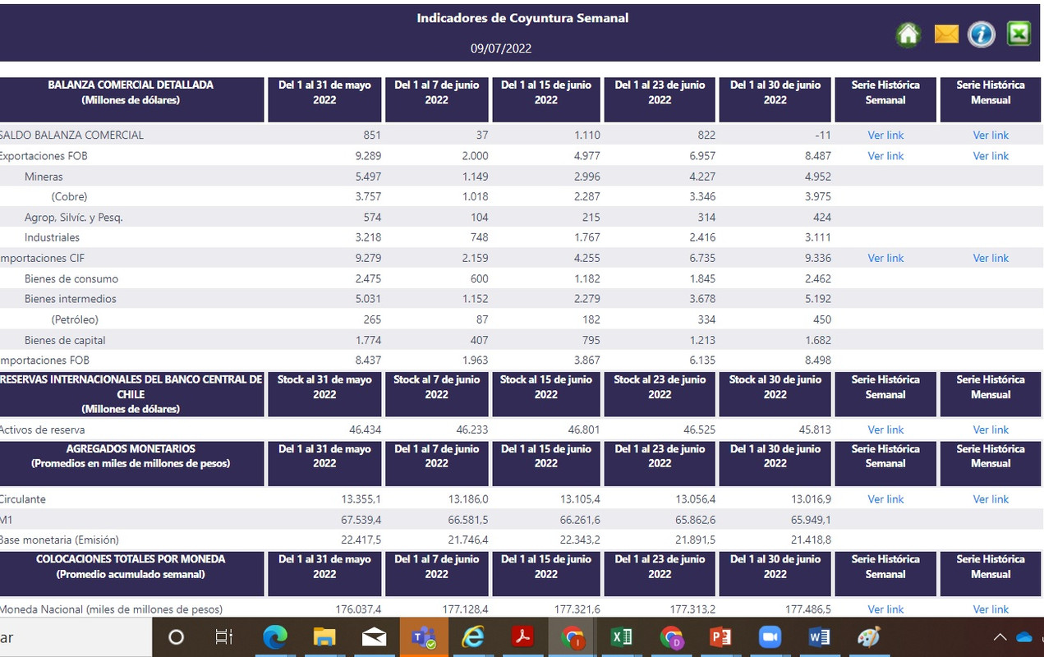Viewport: 1044px width, 657px height.
Task: Click the value -11 in Saldo row
Action: pos(823,136)
